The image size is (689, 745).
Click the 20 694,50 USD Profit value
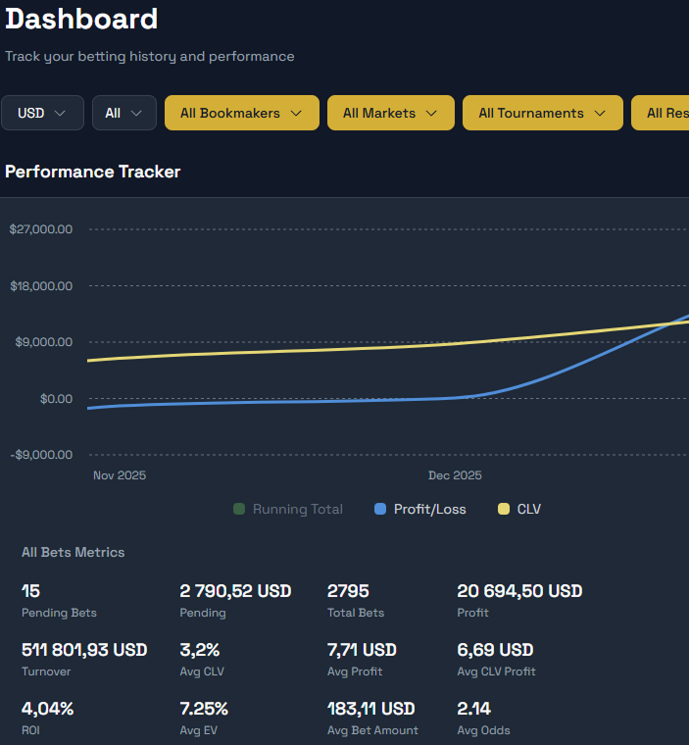[x=519, y=591]
